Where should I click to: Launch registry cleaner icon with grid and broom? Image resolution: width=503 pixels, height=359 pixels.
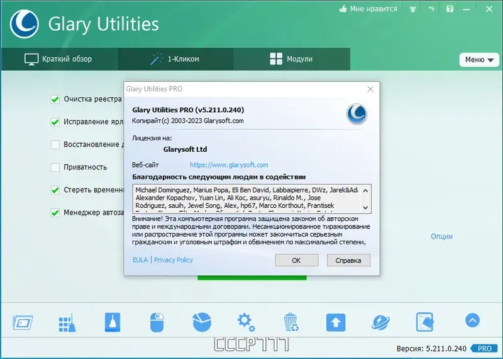[67, 322]
